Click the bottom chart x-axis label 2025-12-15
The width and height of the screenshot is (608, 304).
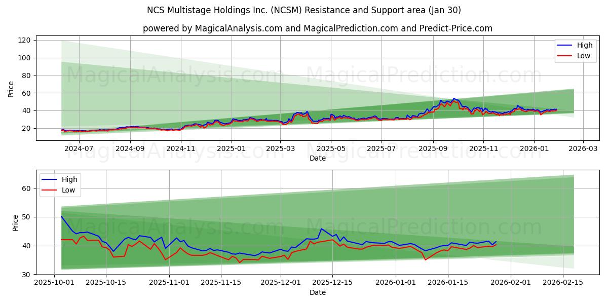(x=332, y=283)
